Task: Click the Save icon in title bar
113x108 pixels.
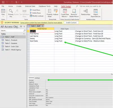Action: pos(3,2)
